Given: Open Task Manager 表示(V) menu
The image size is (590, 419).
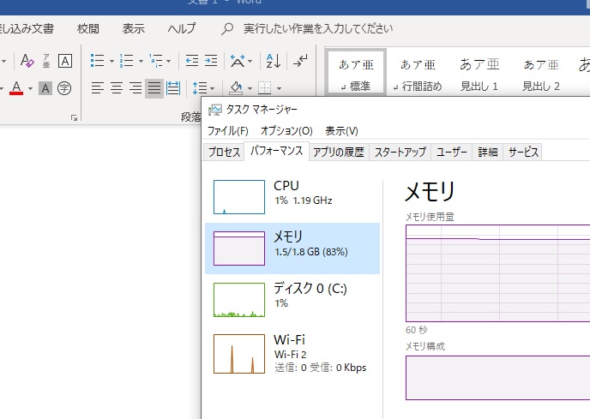Looking at the screenshot, I should [341, 131].
